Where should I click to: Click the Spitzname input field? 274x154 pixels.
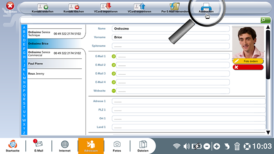click(171, 46)
